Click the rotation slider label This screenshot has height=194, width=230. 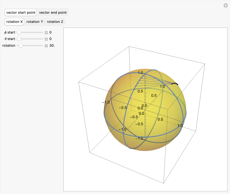click(9, 46)
